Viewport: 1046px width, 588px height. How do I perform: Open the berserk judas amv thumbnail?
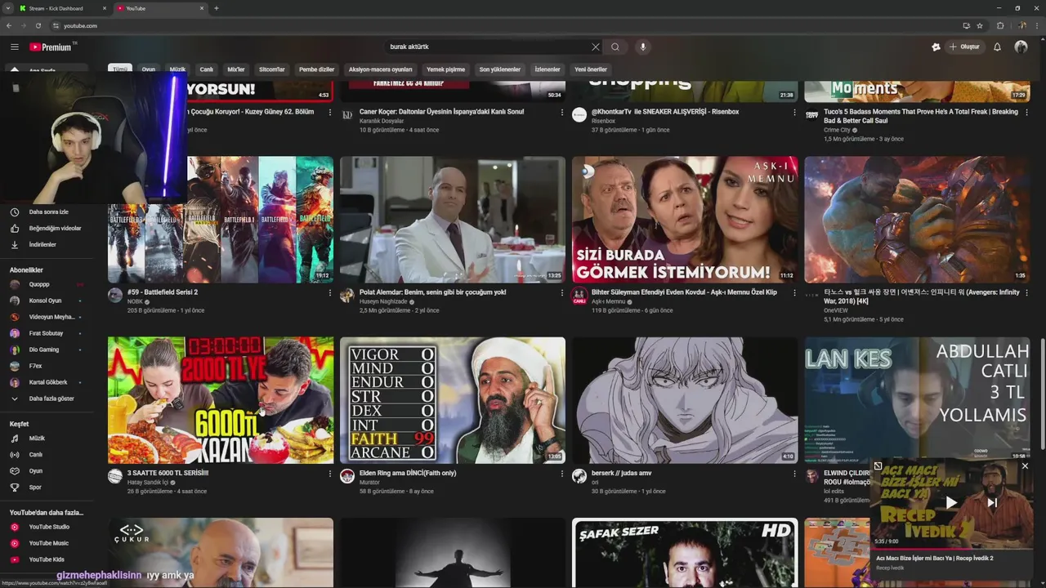685,400
